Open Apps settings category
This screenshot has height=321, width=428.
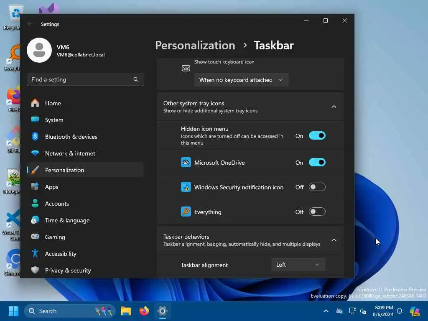(x=85, y=187)
